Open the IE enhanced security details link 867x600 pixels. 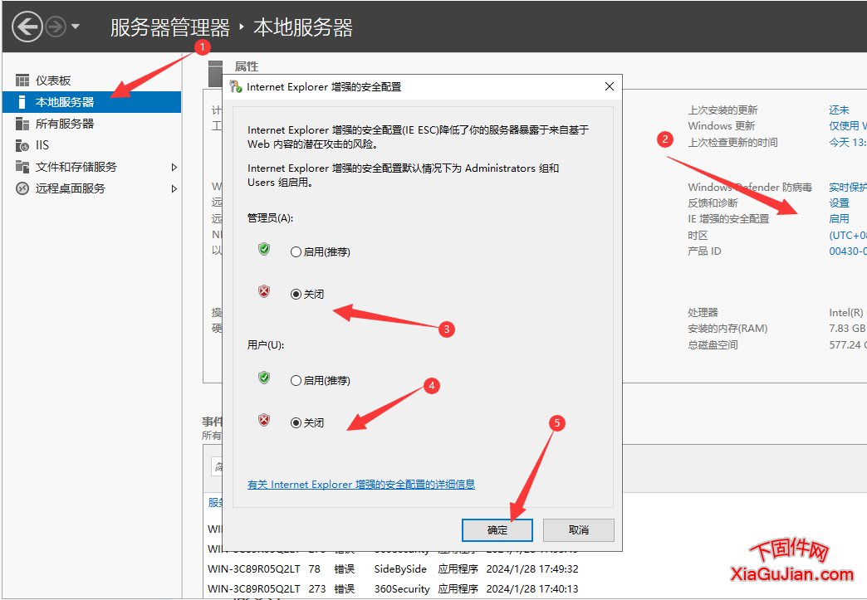tap(361, 485)
